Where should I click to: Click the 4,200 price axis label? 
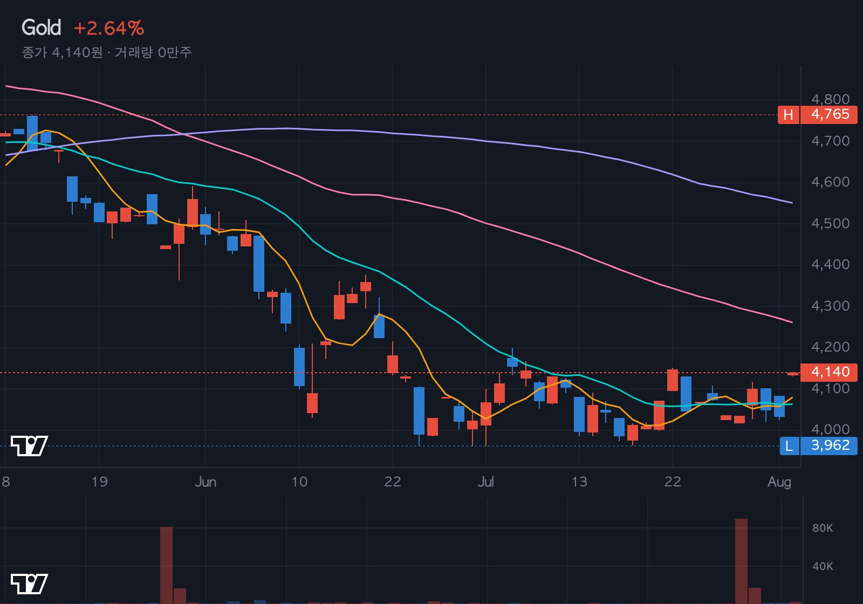coord(831,347)
